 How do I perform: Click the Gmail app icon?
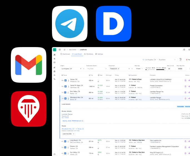click(29, 65)
